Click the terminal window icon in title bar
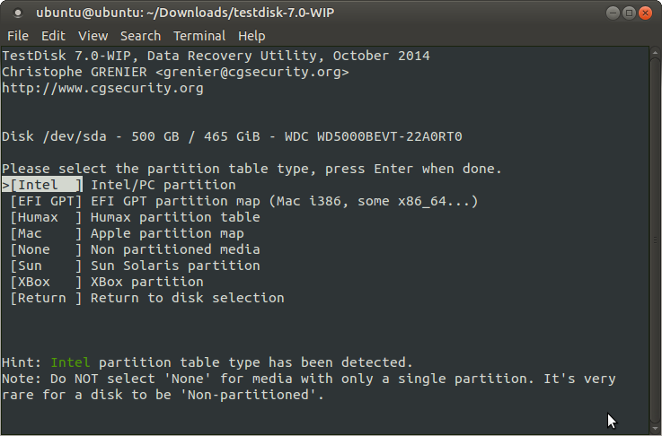This screenshot has height=436, width=662. pos(17,13)
